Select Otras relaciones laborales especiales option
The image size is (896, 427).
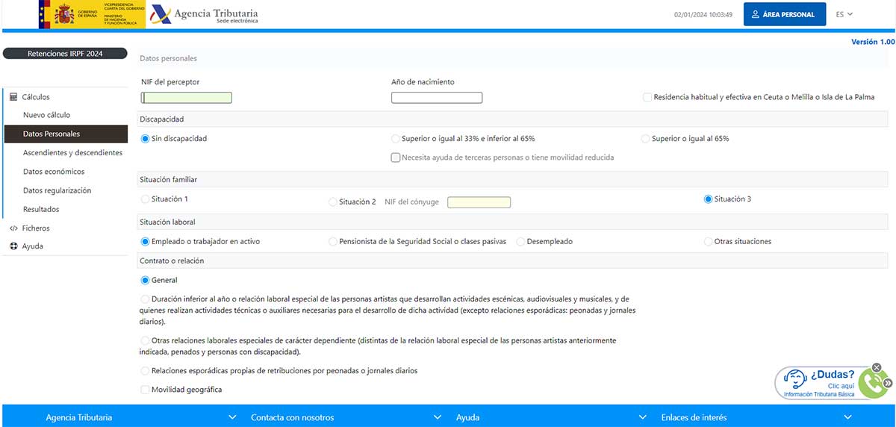click(x=146, y=340)
